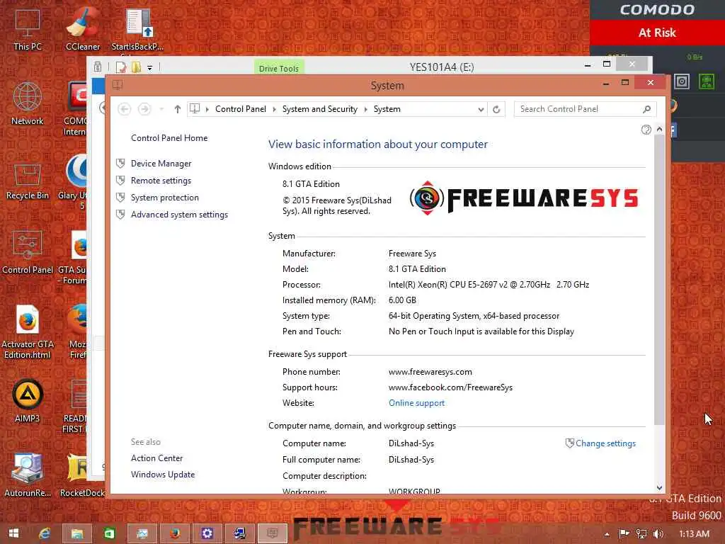Click the Action Center flag tray icon
The width and height of the screenshot is (725, 544).
point(624,534)
